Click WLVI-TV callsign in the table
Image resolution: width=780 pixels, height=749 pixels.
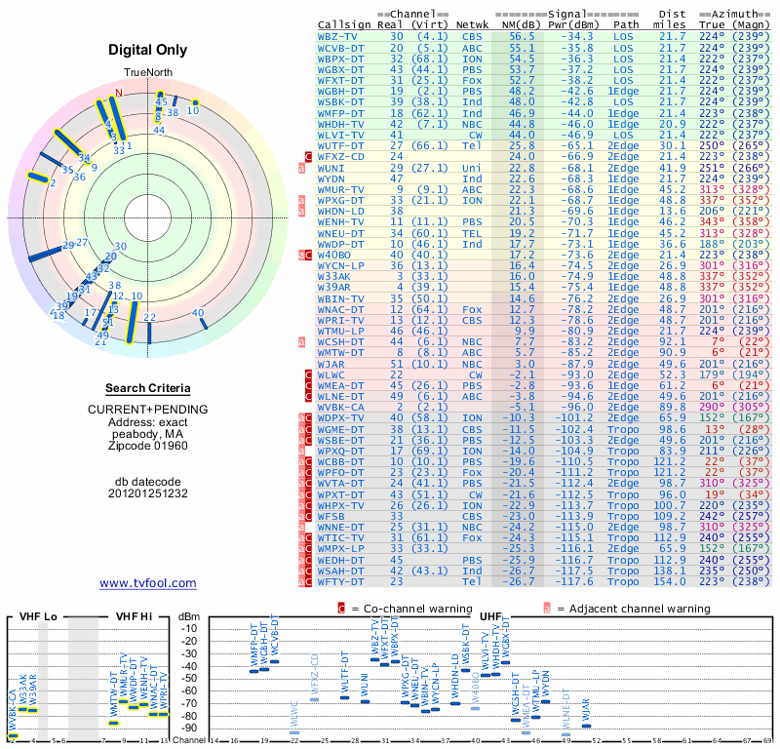tap(340, 136)
